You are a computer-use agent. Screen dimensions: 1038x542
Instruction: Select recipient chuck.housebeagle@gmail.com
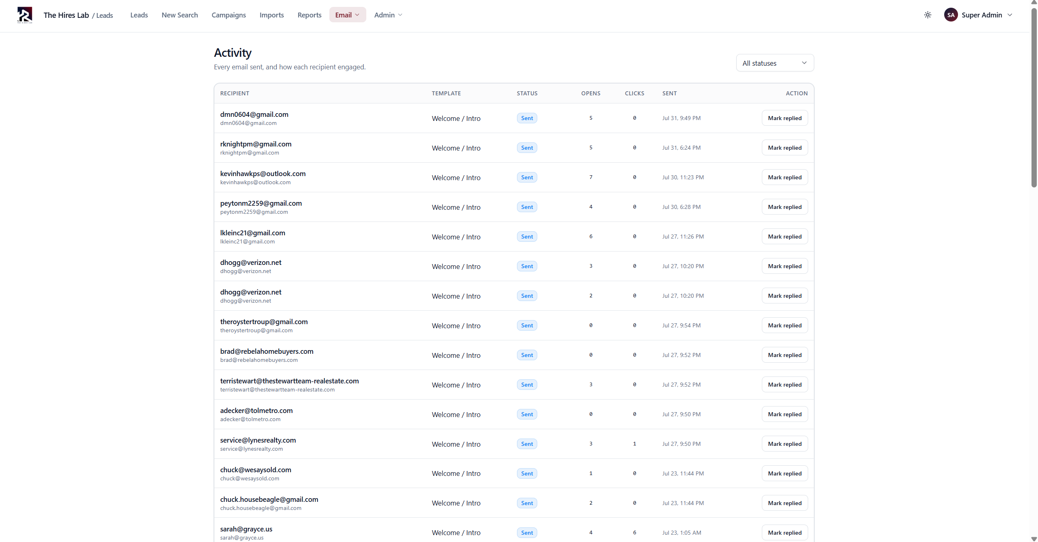pos(269,499)
